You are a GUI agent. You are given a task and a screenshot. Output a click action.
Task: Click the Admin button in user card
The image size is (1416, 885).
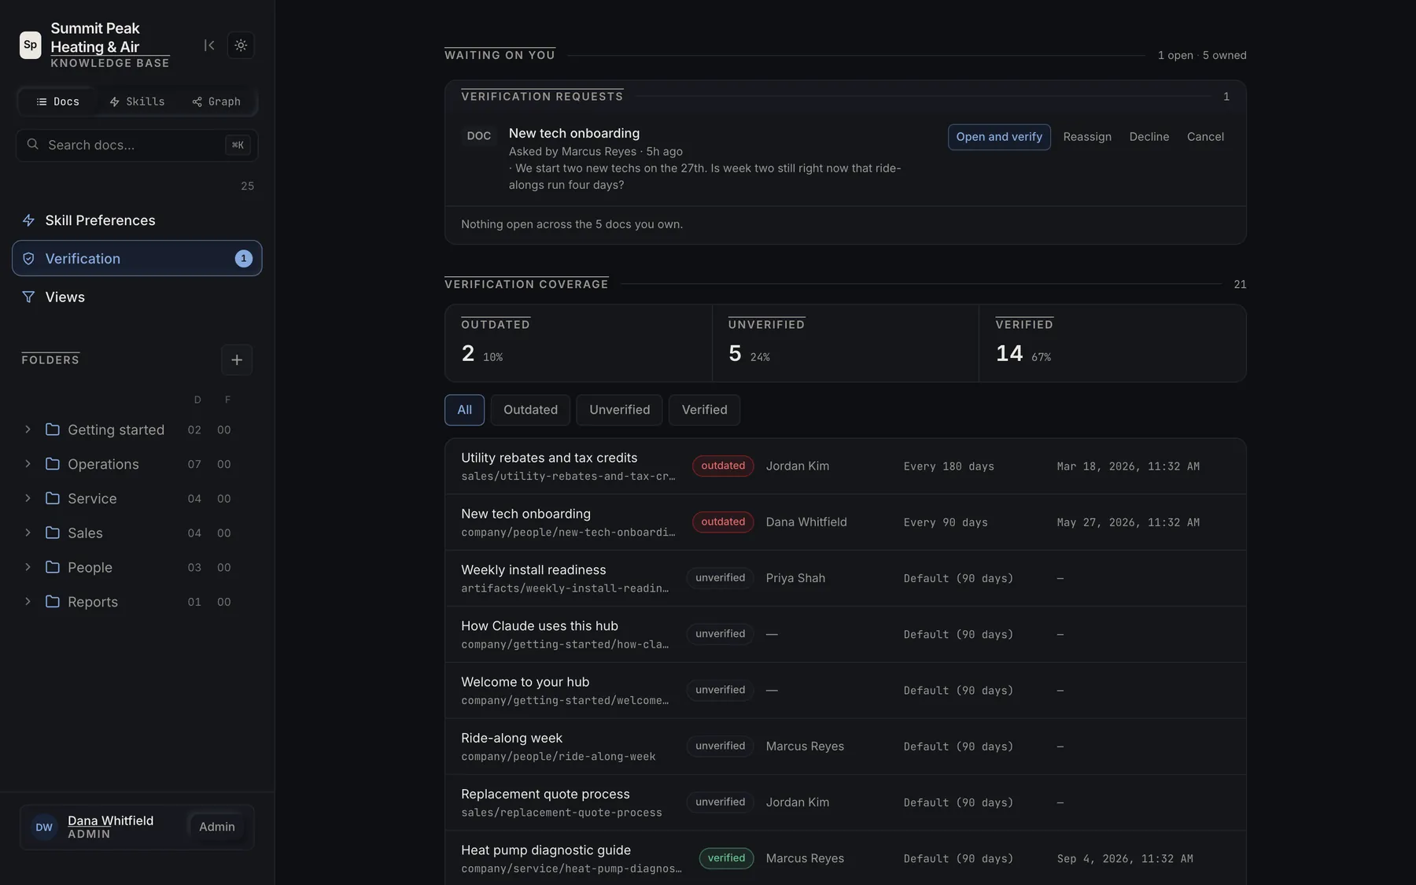click(x=217, y=827)
